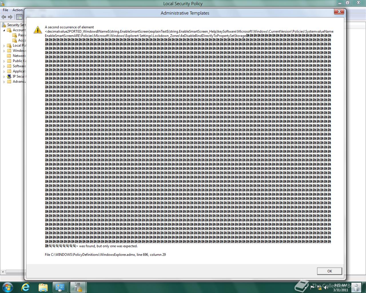
Task: Select the Network List Manager folder icon
Action: (x=9, y=56)
